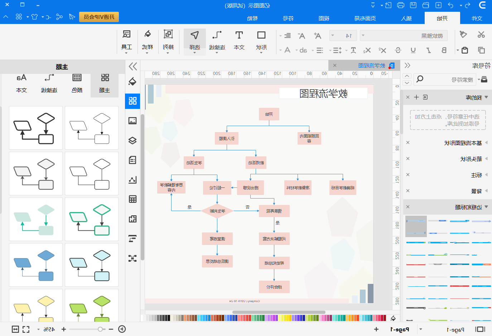The image size is (492, 336).
Task: Apply the bold black outline theme thumbnail
Action: click(x=36, y=128)
